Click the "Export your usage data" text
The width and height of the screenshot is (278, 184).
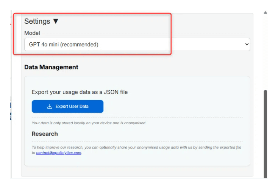tap(80, 92)
